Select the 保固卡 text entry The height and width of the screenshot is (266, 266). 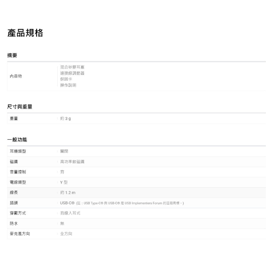click(x=66, y=79)
